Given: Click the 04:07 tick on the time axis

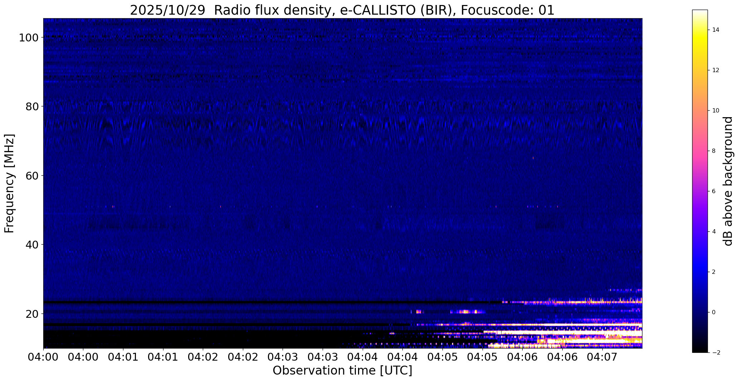Looking at the screenshot, I should (x=602, y=357).
